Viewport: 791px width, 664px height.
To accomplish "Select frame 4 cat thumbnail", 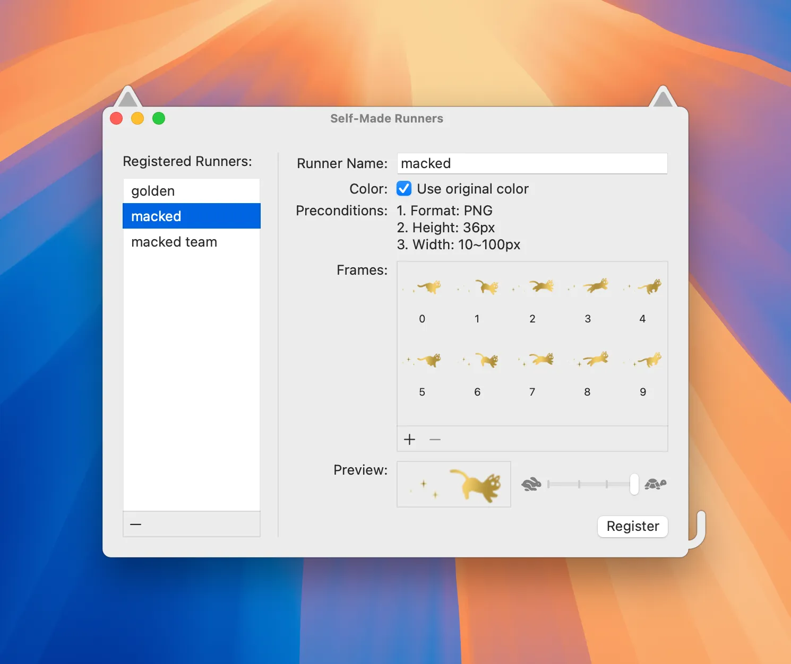I will pos(643,287).
